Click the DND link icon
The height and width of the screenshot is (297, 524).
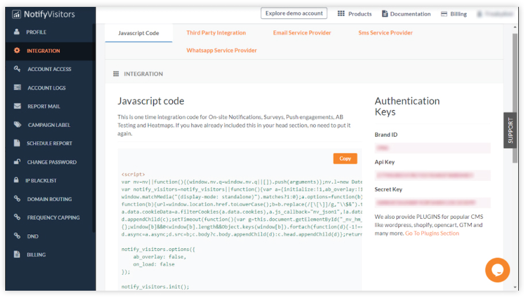(17, 236)
